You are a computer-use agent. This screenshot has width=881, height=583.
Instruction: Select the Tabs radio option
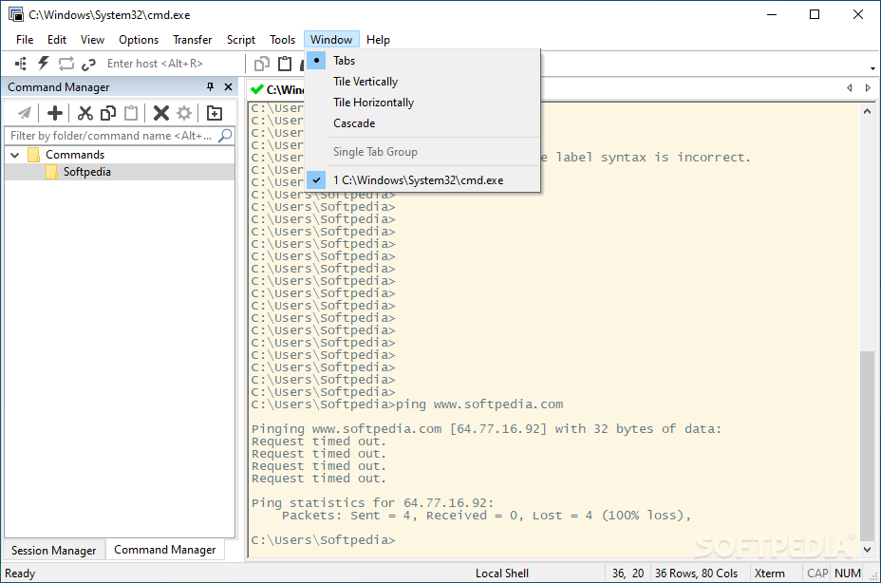(422, 60)
